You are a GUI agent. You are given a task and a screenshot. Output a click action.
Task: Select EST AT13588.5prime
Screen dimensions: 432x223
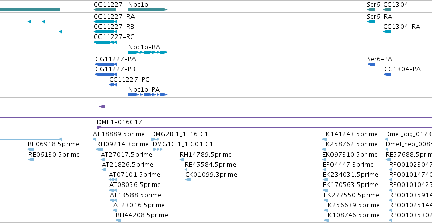click(113, 201)
